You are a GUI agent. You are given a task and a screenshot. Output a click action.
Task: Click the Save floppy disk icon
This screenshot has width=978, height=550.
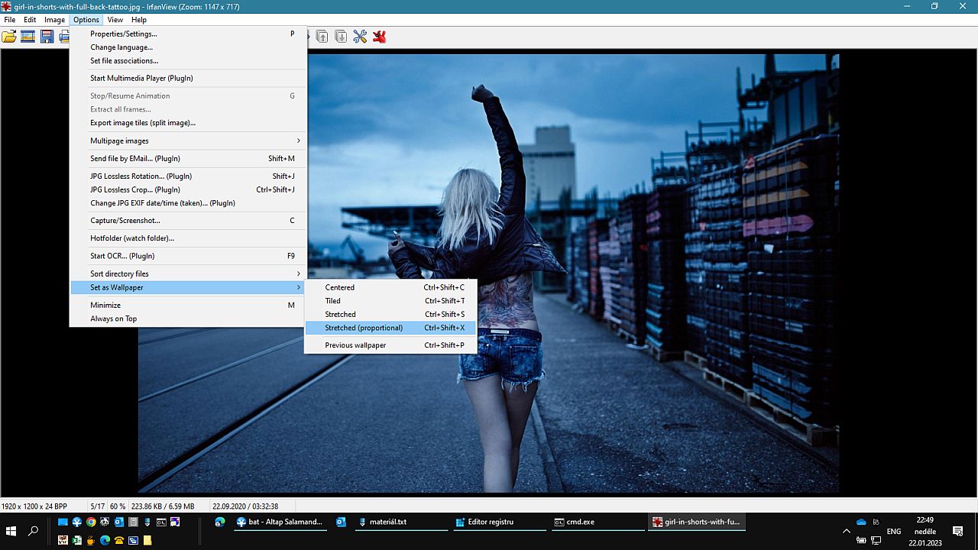tap(47, 36)
